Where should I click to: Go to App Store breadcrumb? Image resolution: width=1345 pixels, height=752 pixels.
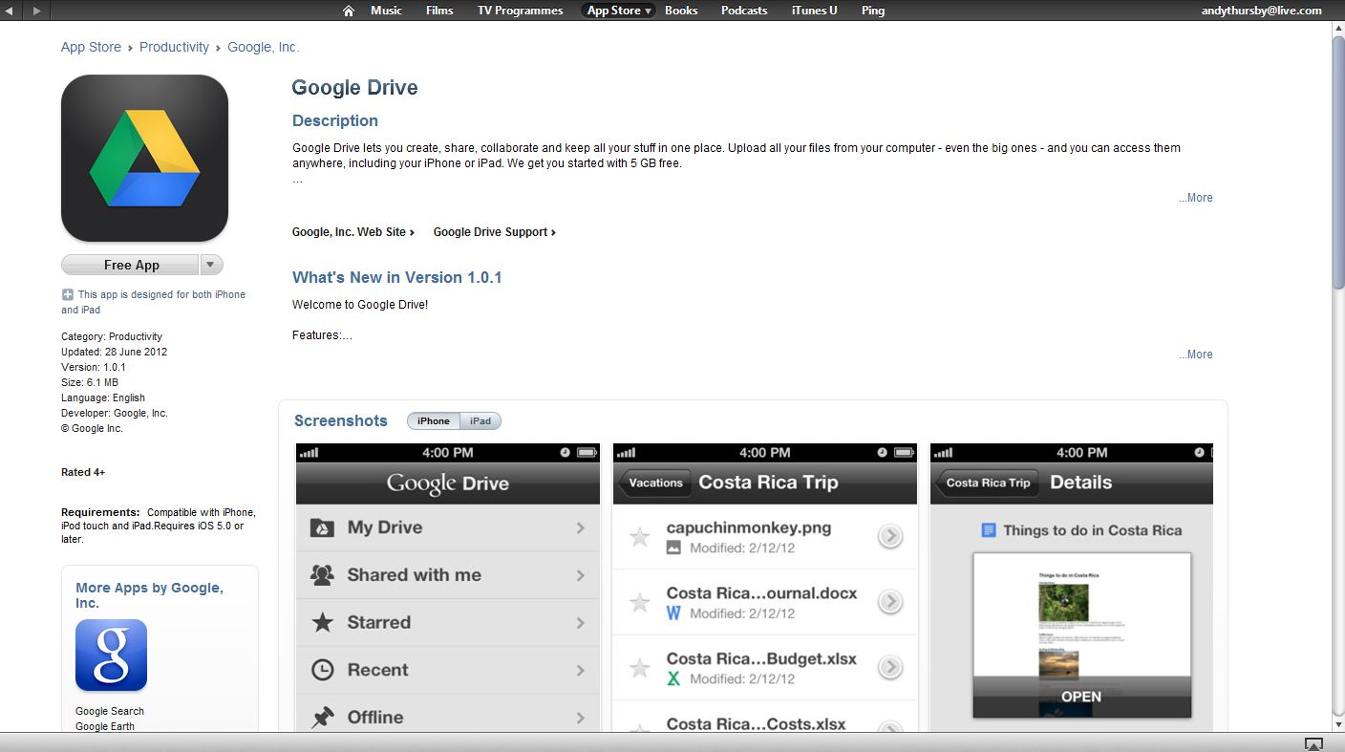[x=91, y=47]
